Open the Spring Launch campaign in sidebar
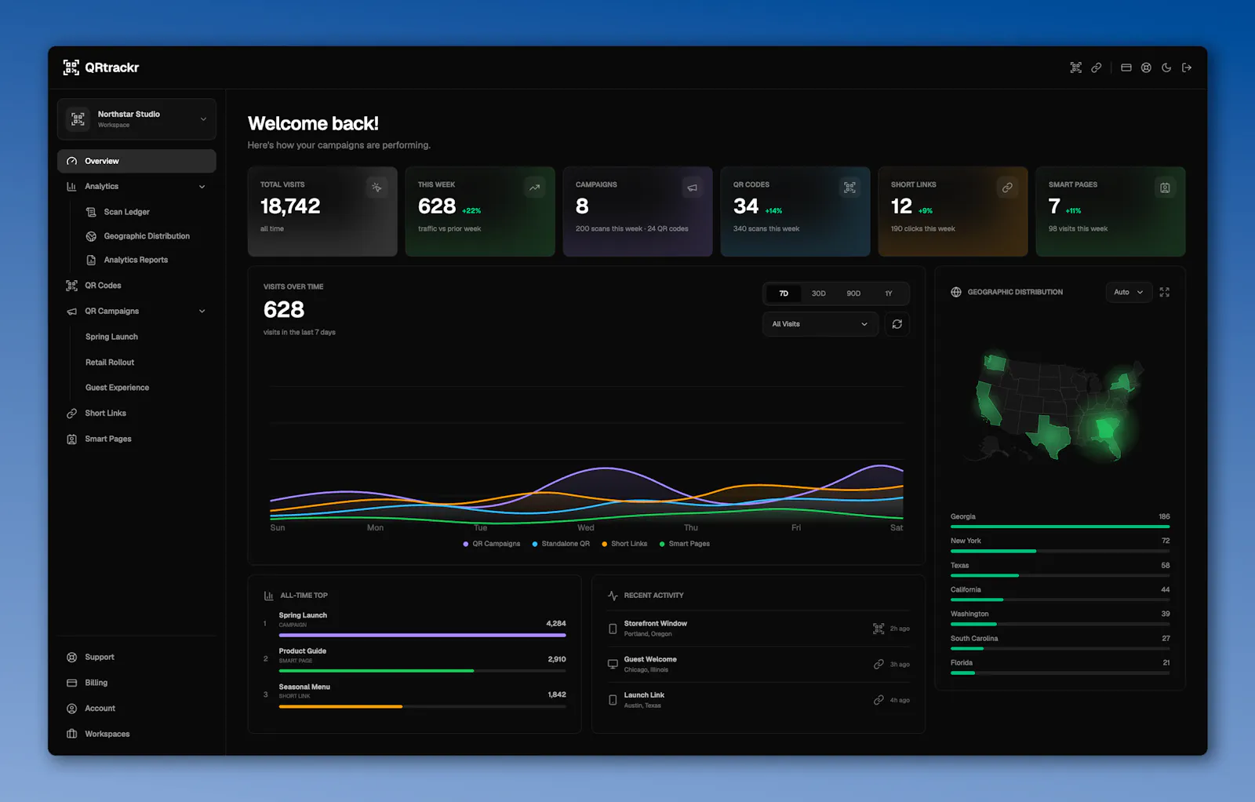This screenshot has width=1255, height=802. (111, 337)
